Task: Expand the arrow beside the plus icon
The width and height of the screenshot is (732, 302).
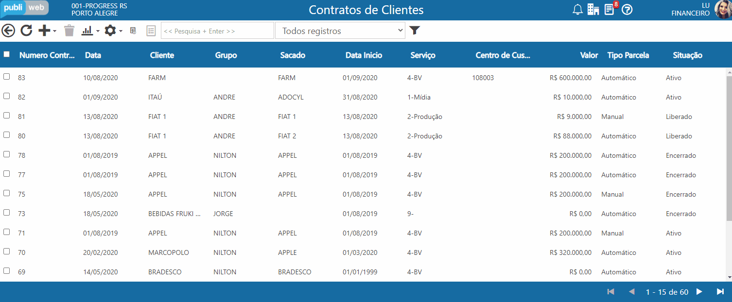Action: (x=54, y=31)
